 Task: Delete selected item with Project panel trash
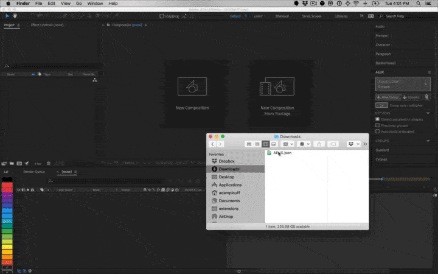point(49,164)
